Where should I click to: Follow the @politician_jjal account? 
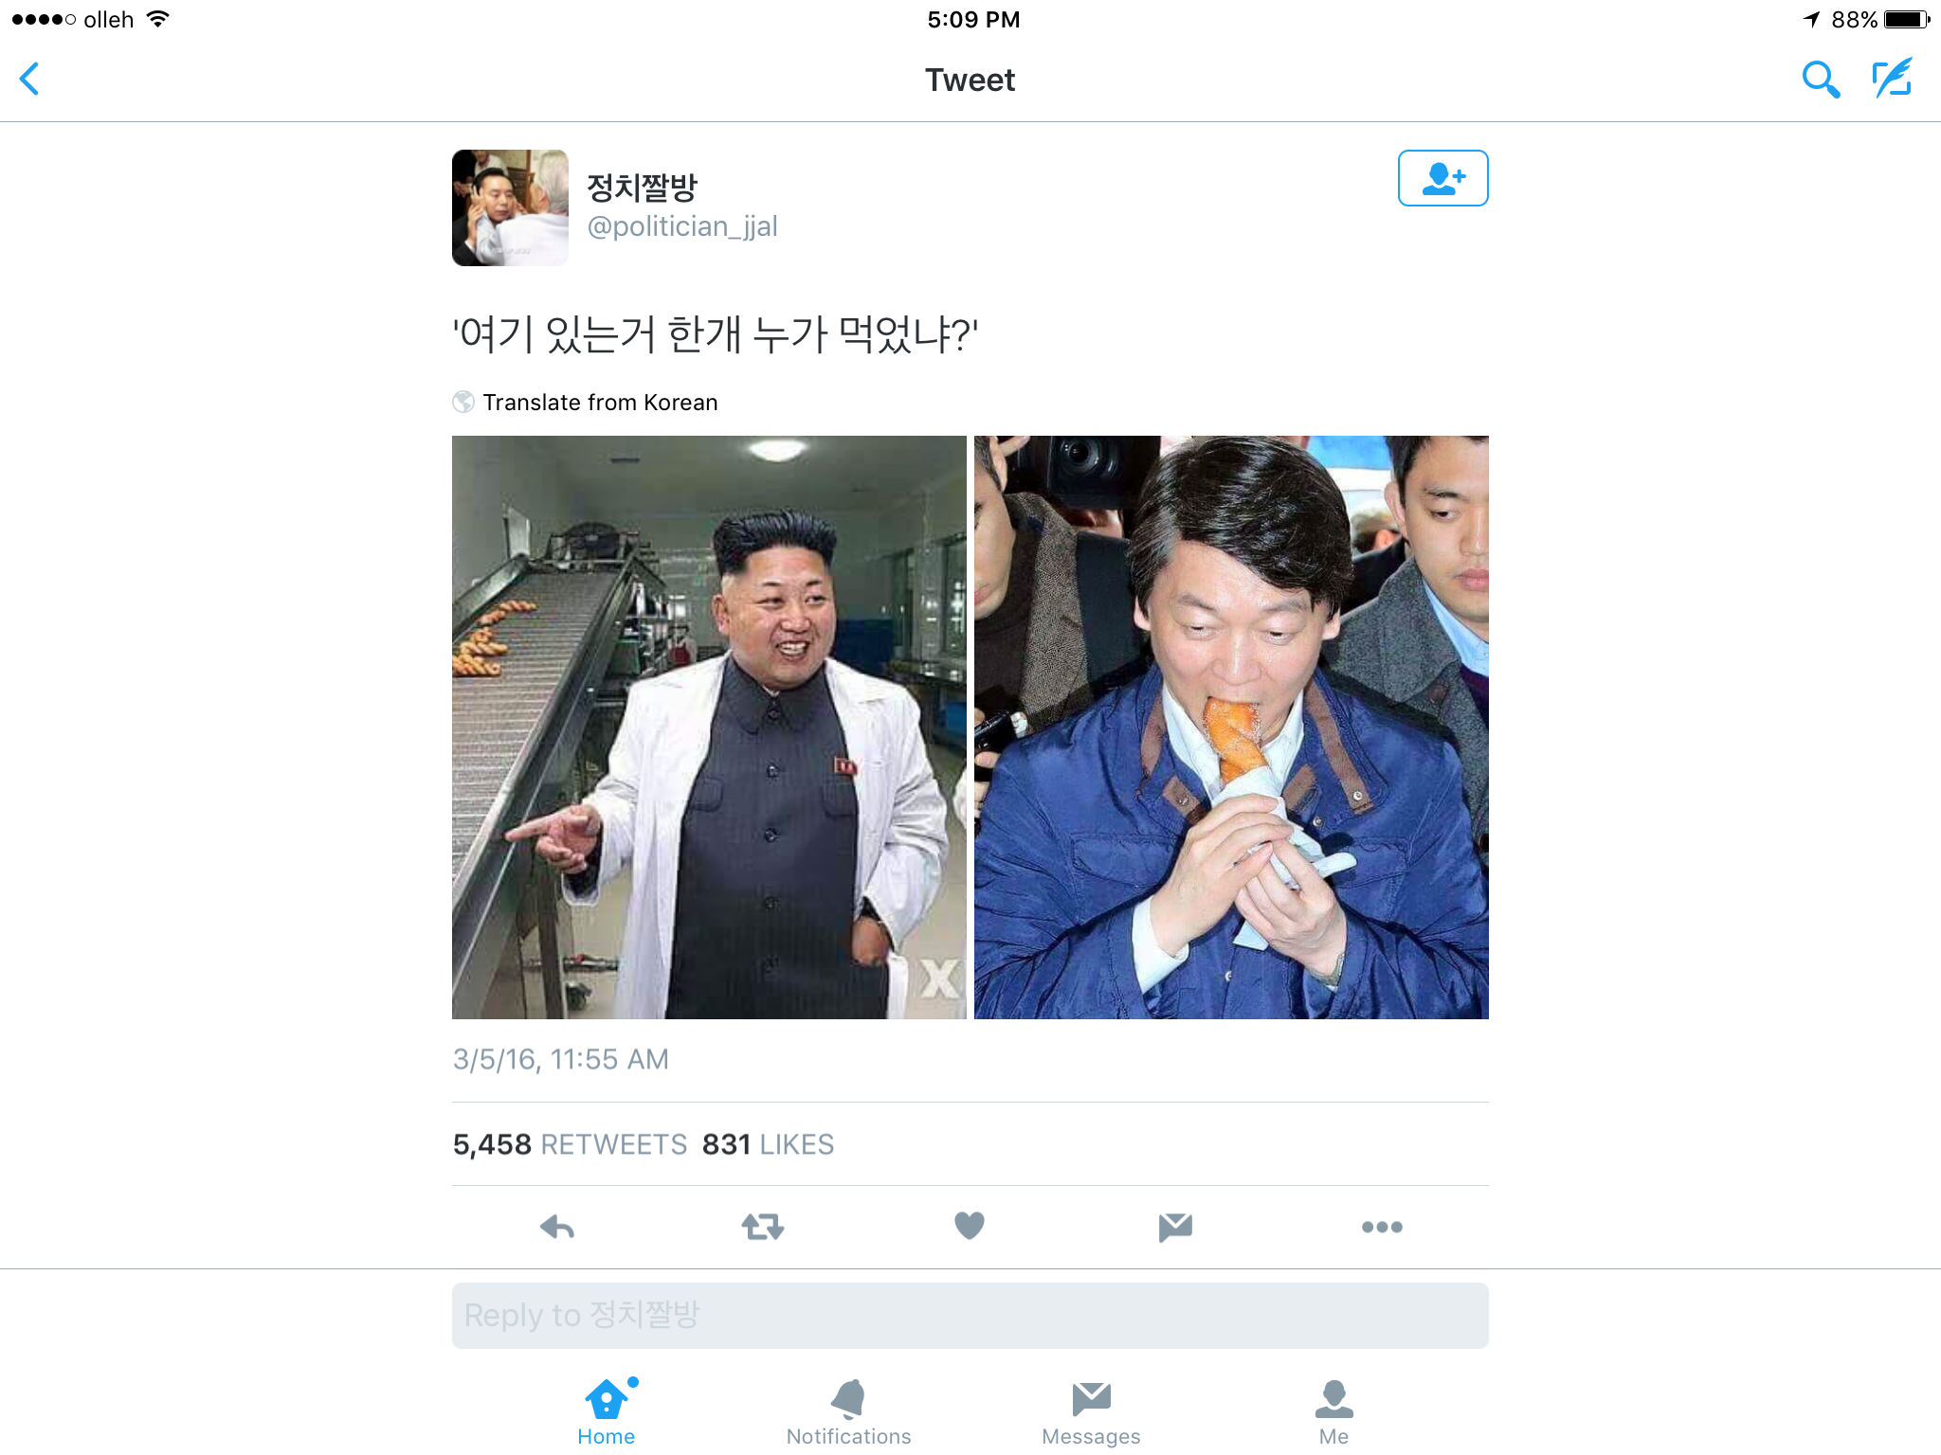coord(1442,178)
